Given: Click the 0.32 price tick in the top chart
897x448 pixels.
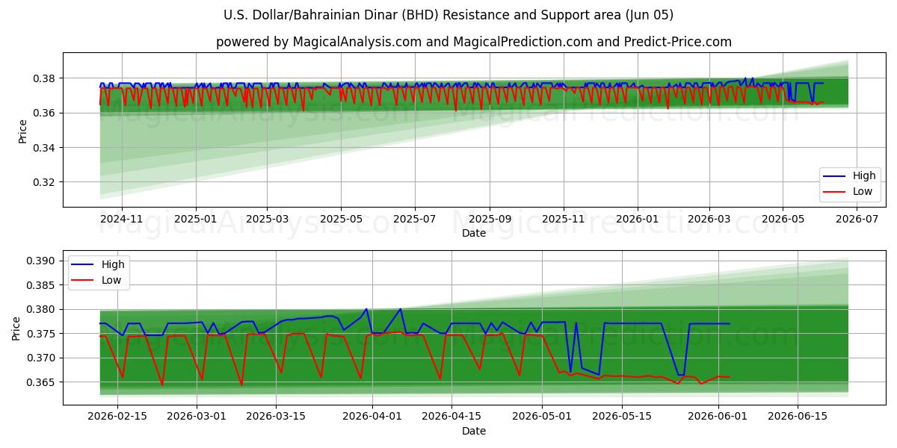Looking at the screenshot, I should tap(46, 182).
